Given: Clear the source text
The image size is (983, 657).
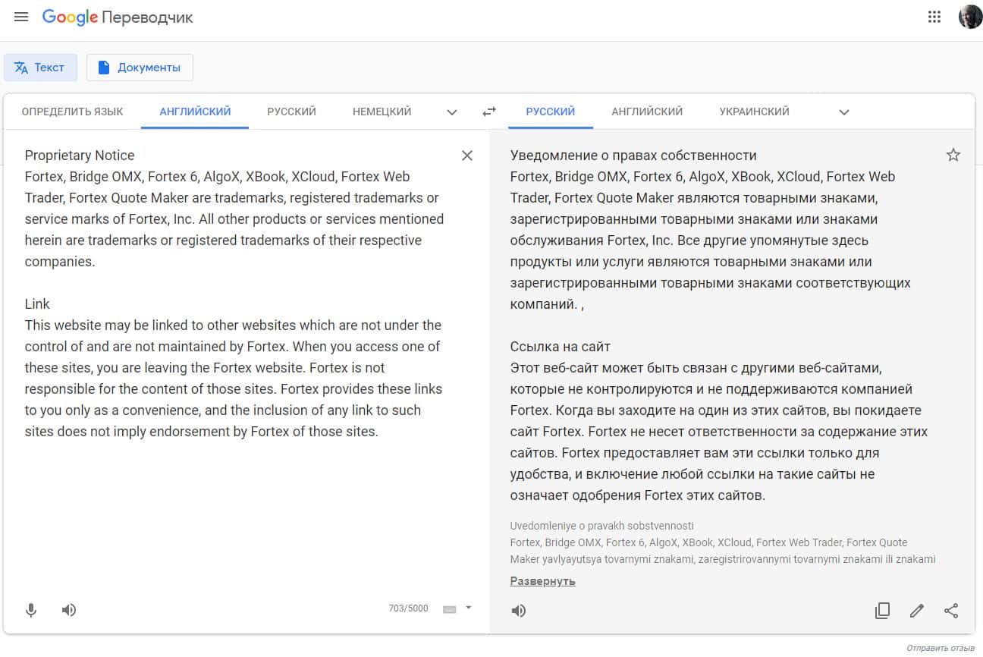Looking at the screenshot, I should (x=467, y=156).
